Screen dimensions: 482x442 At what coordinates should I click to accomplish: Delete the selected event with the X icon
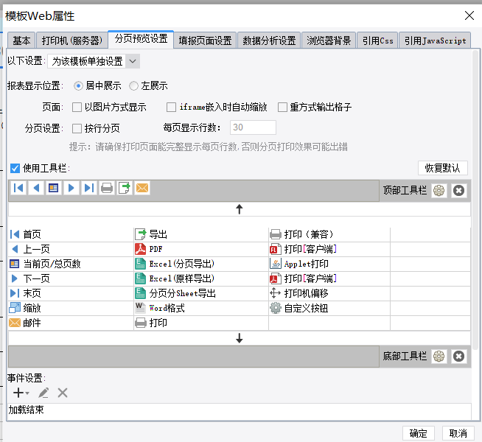point(63,393)
